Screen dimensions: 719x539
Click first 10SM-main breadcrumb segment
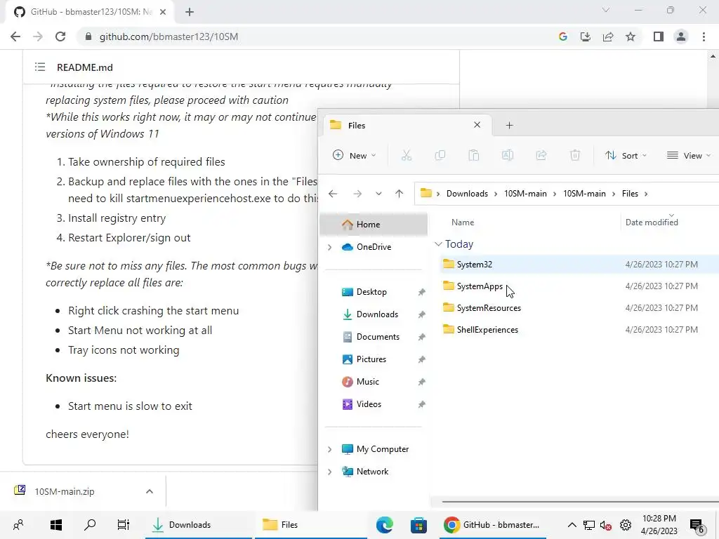click(525, 194)
